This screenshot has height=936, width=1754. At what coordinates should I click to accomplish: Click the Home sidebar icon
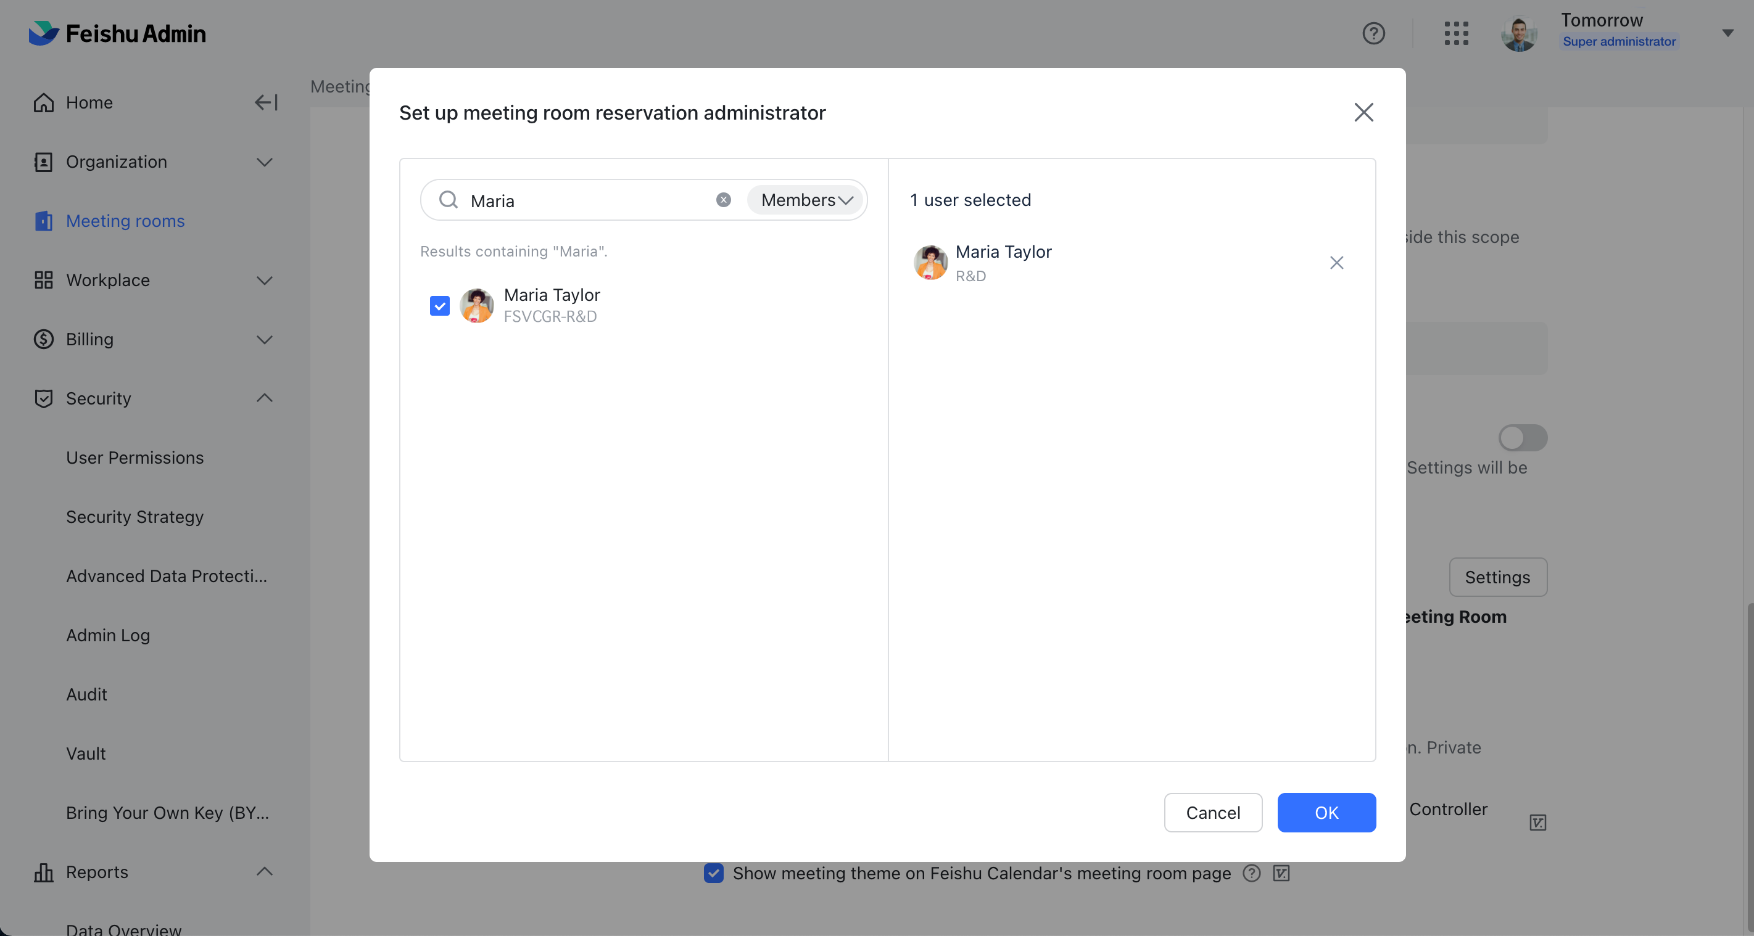[x=44, y=103]
